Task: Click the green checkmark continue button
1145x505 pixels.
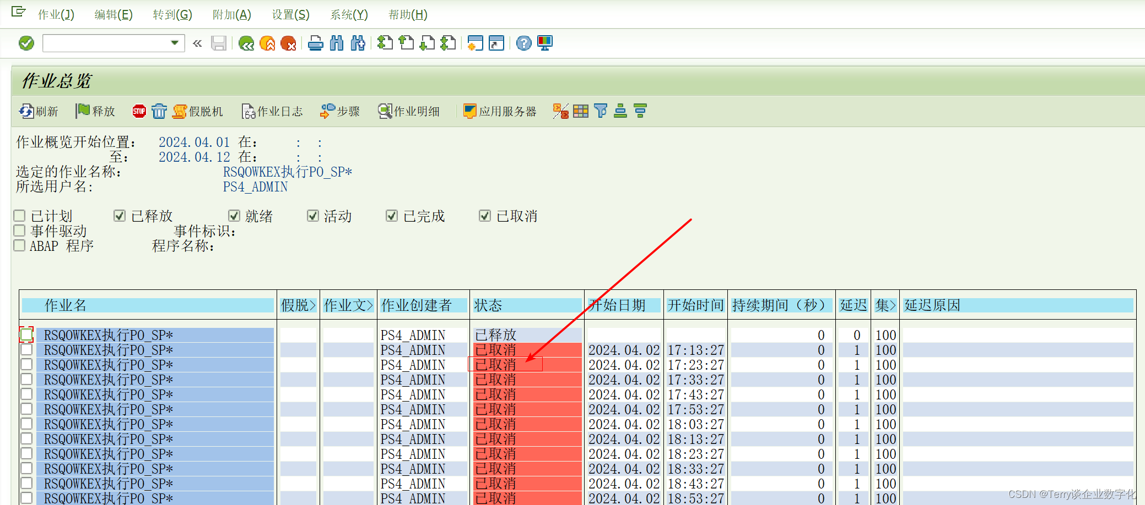Action: tap(25, 43)
